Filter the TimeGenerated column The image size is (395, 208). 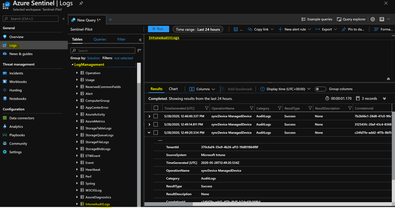(206, 108)
